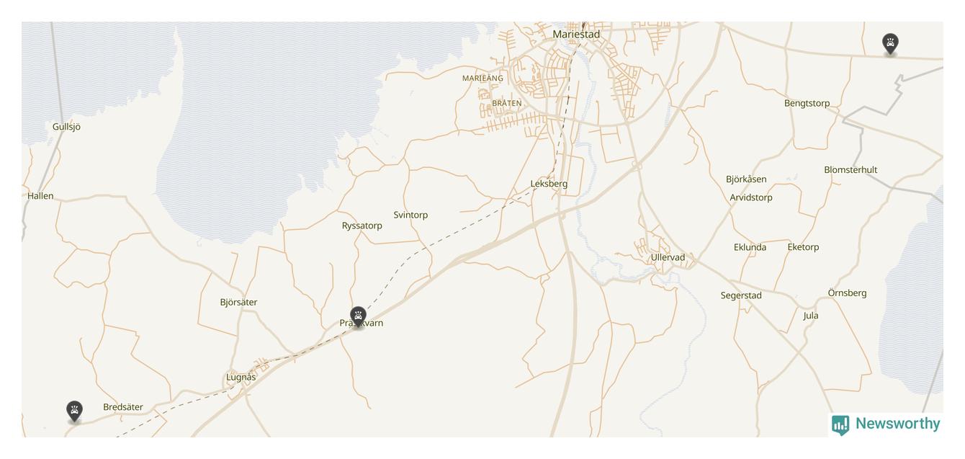Select the Bengtstorp label
The width and height of the screenshot is (965, 459).
[x=807, y=103]
